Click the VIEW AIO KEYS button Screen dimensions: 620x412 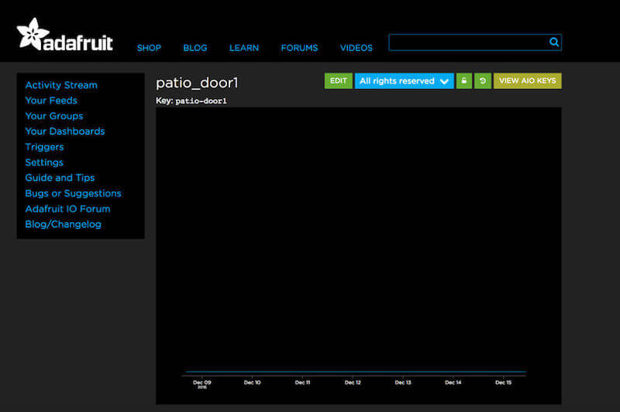tap(528, 81)
